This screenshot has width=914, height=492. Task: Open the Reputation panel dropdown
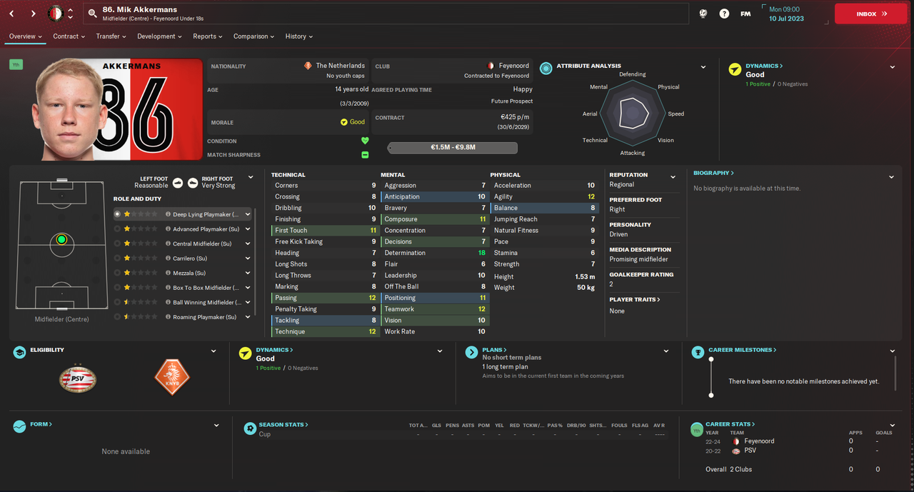click(x=673, y=177)
